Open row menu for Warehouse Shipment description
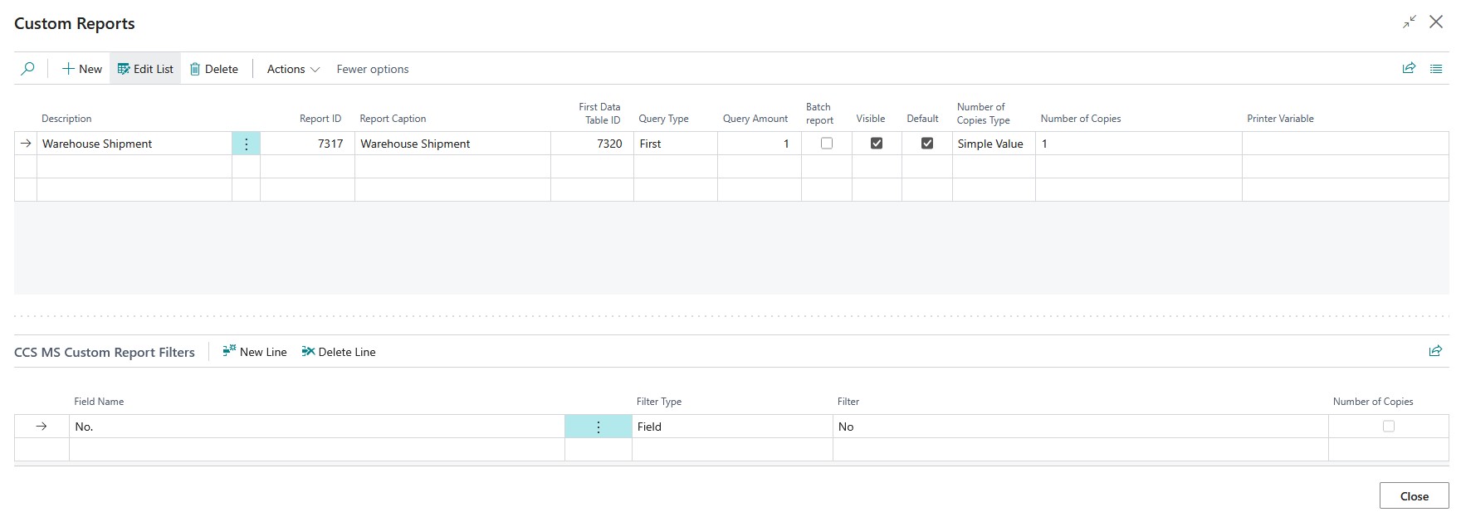 point(246,144)
